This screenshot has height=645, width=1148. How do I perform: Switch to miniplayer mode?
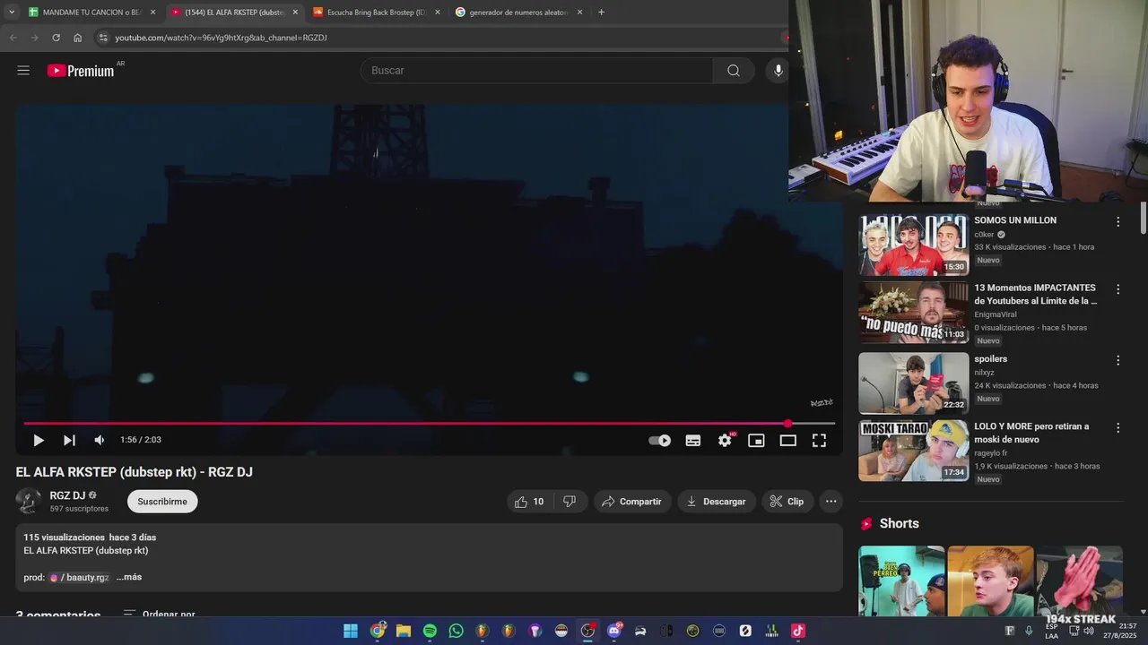[x=756, y=441]
